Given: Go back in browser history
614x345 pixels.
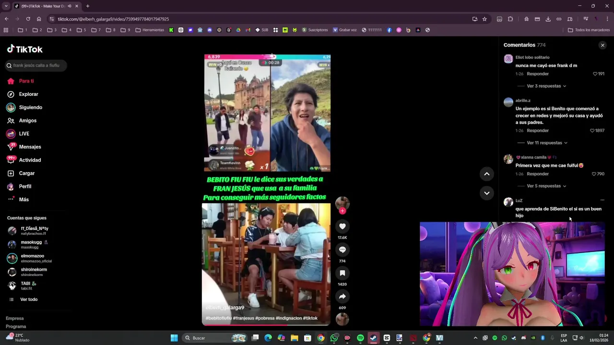Looking at the screenshot, I should (x=6, y=19).
